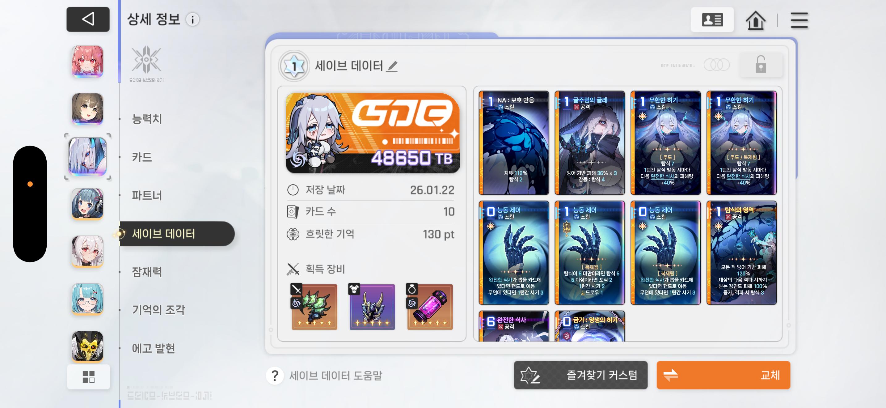Select save slot number 1 badge
Screen dimensions: 886x408
(294, 66)
